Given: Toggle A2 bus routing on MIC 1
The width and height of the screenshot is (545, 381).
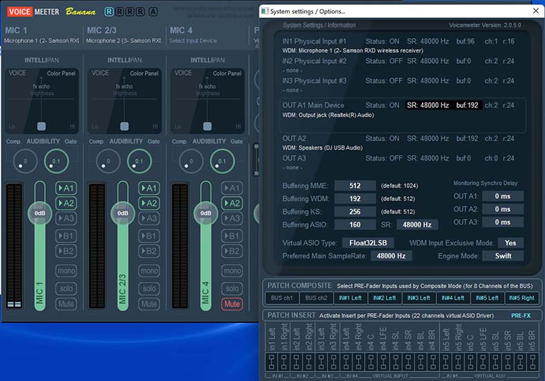Looking at the screenshot, I should [x=66, y=204].
